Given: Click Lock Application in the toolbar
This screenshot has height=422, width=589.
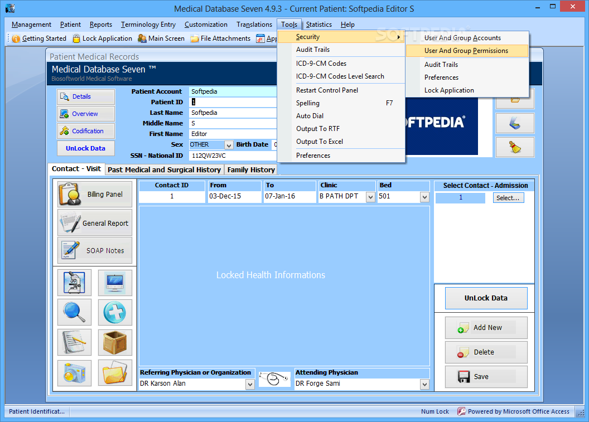Looking at the screenshot, I should click(x=102, y=38).
